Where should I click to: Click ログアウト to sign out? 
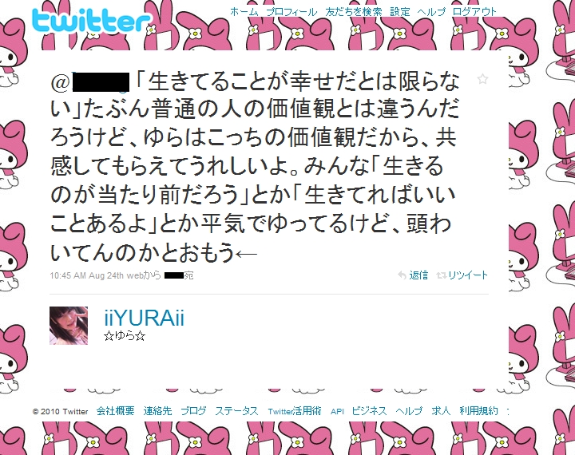pos(474,12)
